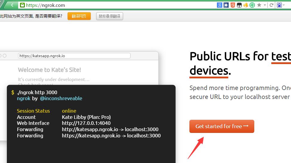
Task: Click the 'Spend more time programming' paragraph
Action: [x=240, y=92]
